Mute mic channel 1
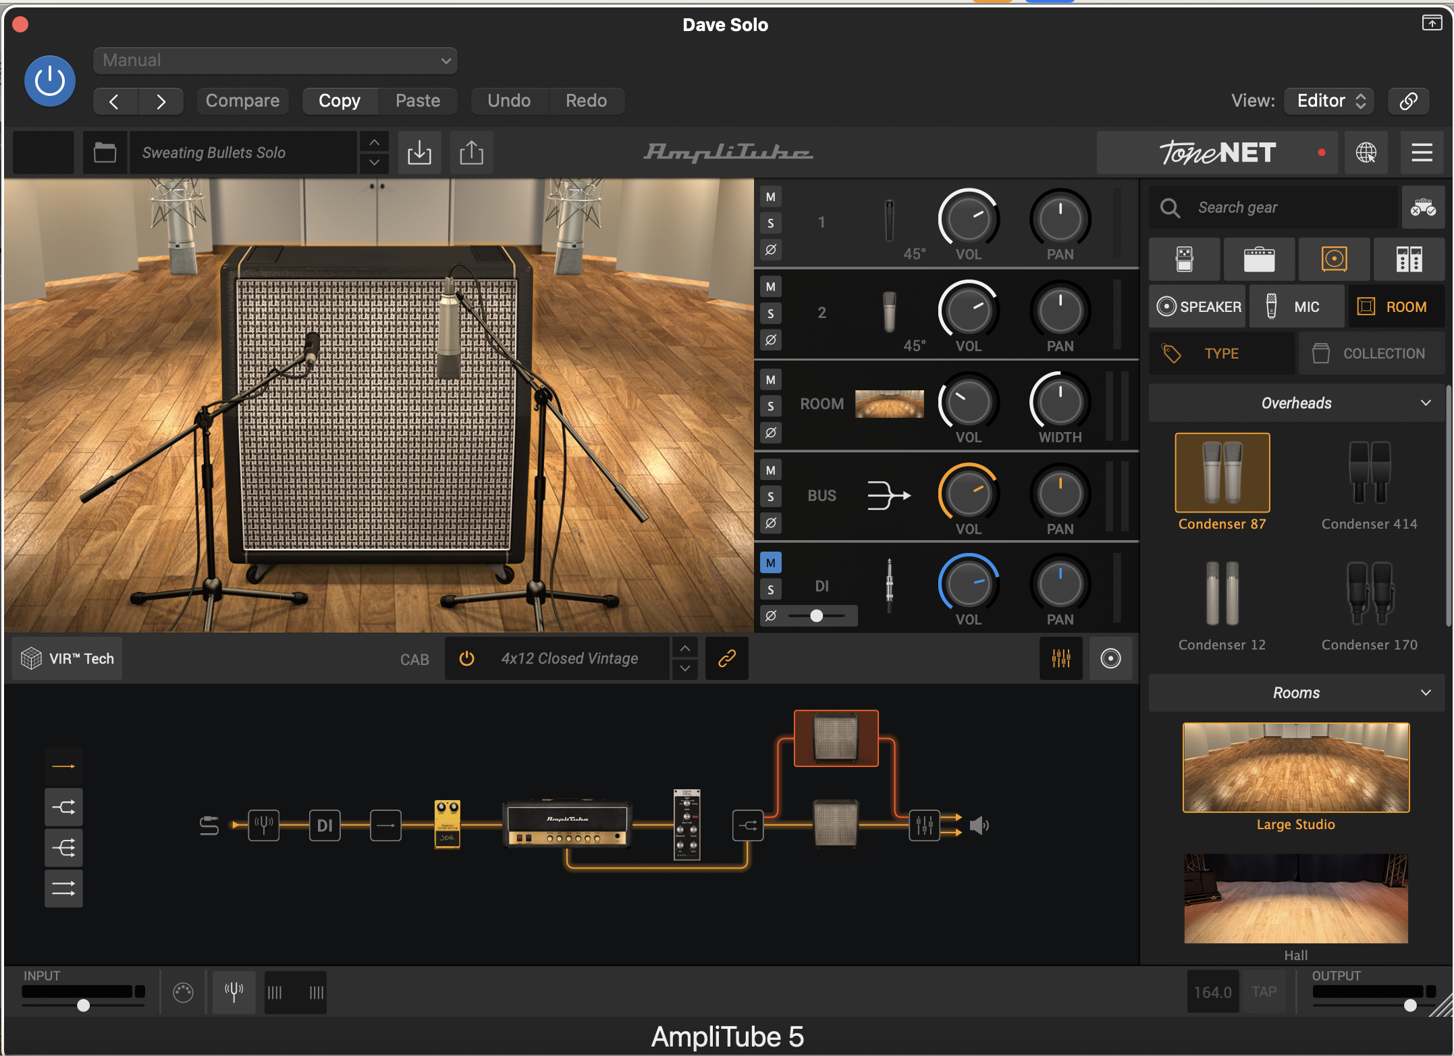The height and width of the screenshot is (1056, 1454). (770, 197)
